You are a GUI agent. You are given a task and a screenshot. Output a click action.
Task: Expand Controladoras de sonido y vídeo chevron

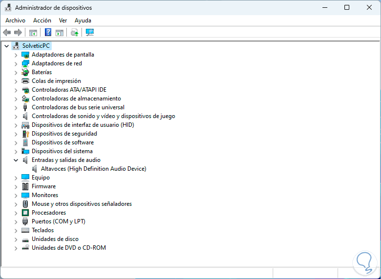pyautogui.click(x=16, y=117)
